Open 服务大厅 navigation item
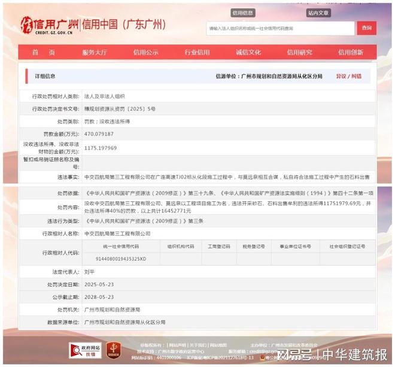This screenshot has width=395, height=367. [x=95, y=52]
